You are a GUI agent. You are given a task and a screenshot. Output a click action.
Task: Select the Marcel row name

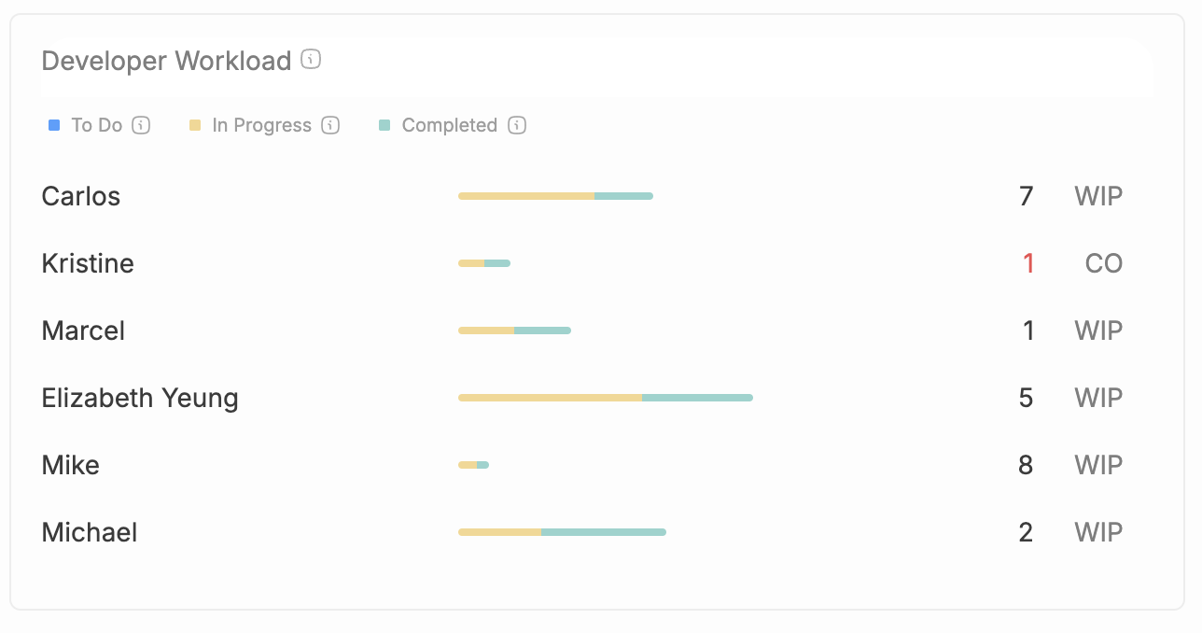(x=83, y=331)
